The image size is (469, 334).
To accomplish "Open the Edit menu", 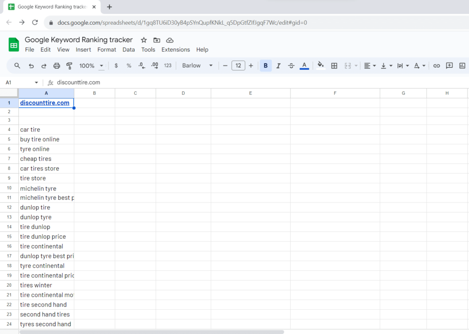I will point(45,49).
